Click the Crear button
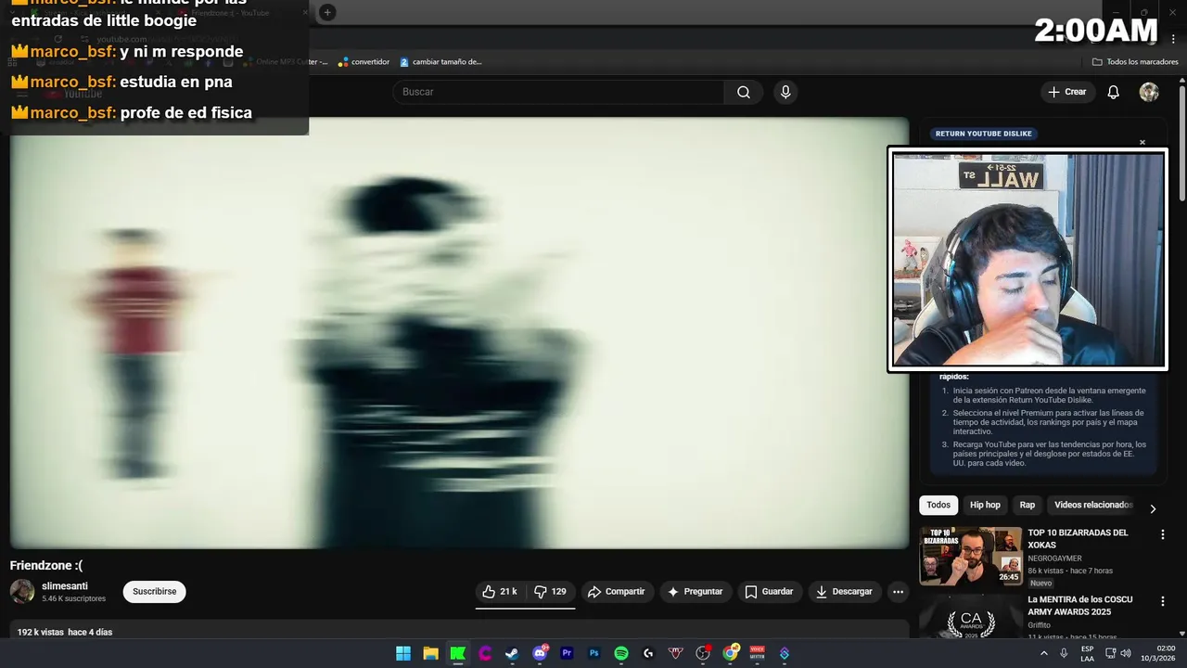This screenshot has width=1187, height=668. click(x=1067, y=92)
